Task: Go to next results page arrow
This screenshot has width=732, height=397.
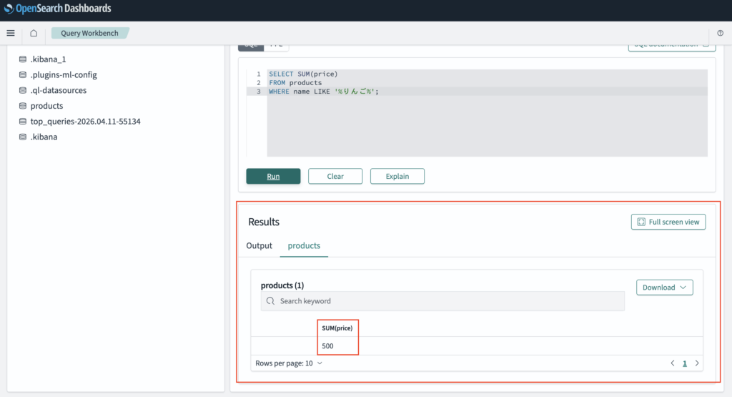Action: click(697, 363)
